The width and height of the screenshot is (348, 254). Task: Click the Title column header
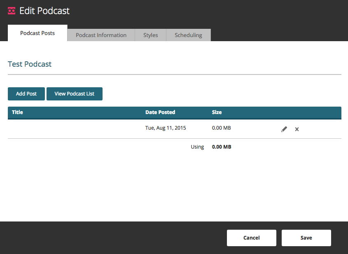pyautogui.click(x=17, y=112)
